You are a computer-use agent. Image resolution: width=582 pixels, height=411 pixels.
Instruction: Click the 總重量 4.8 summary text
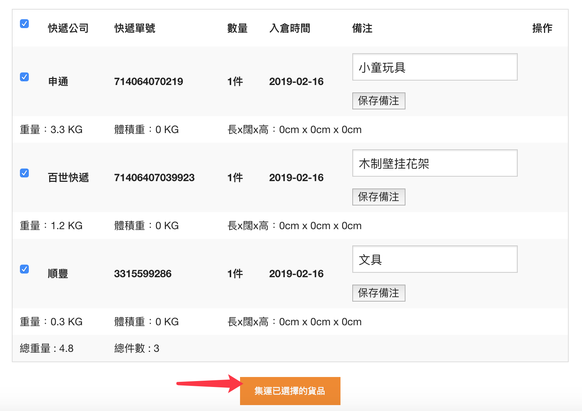47,349
